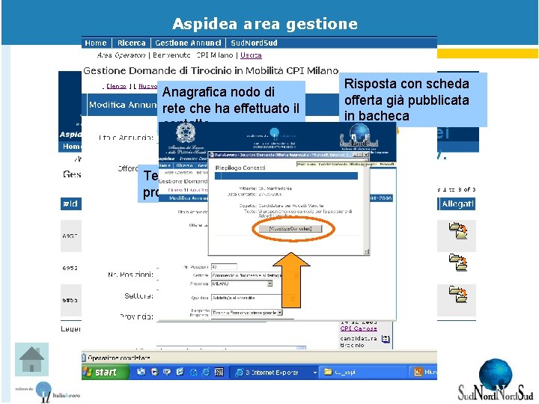Screen dimensions: 539x404
Task: Open the Elenco link under the page title
Action: (116, 86)
